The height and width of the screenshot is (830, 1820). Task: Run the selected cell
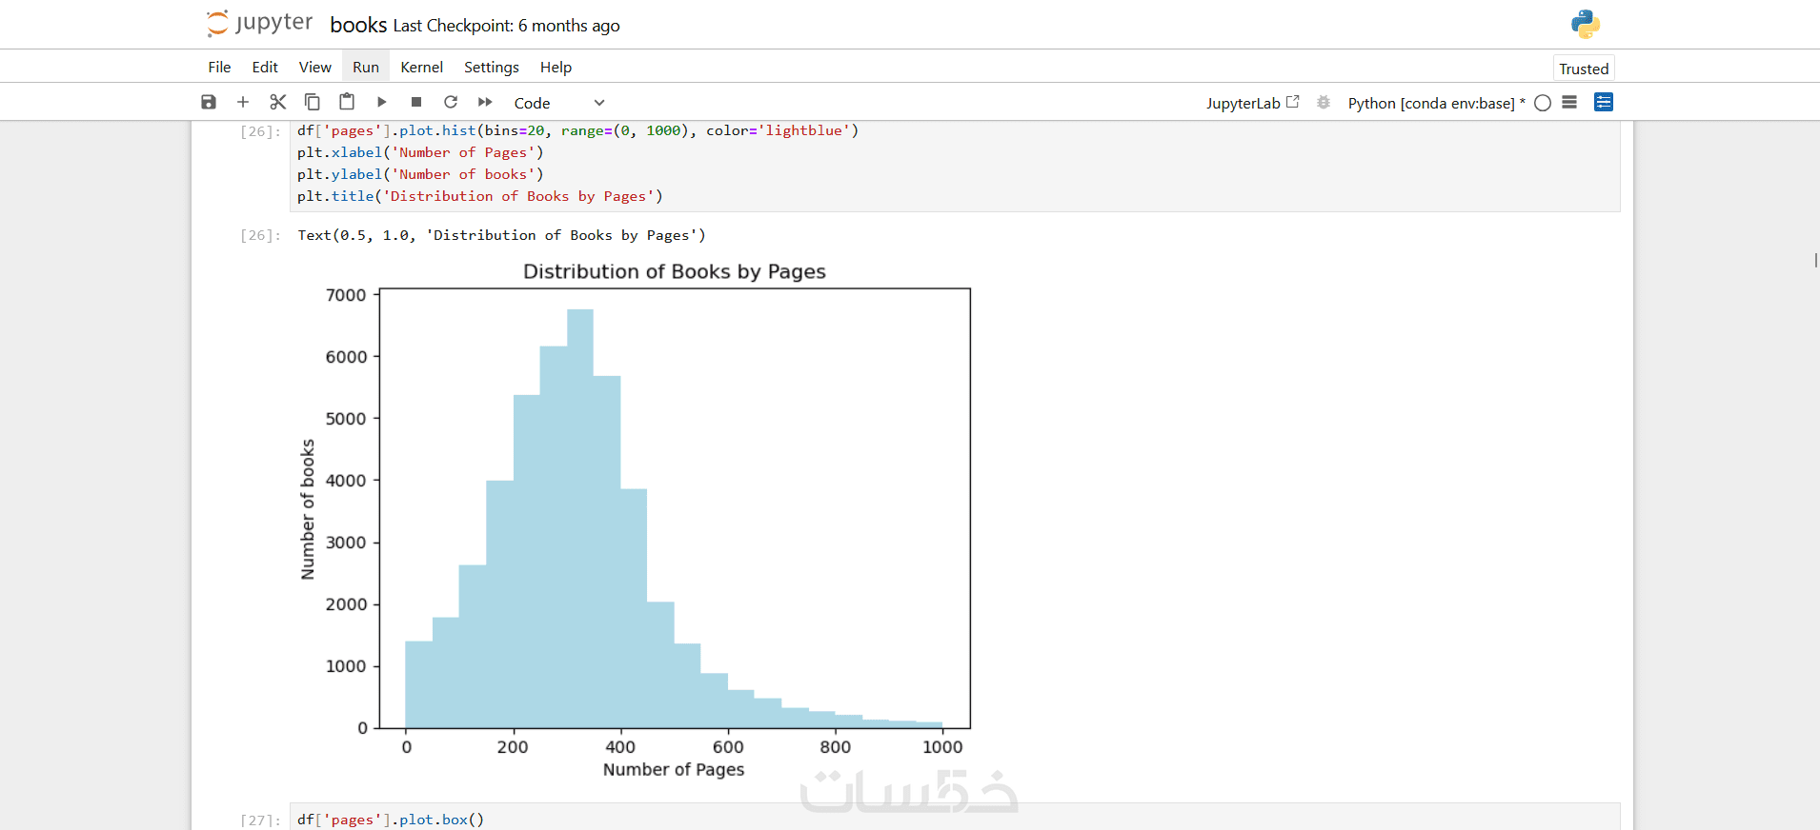[381, 102]
